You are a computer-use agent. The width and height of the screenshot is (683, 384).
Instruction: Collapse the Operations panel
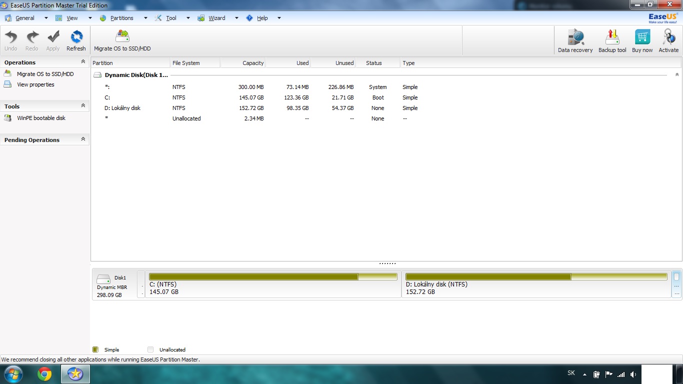point(83,62)
